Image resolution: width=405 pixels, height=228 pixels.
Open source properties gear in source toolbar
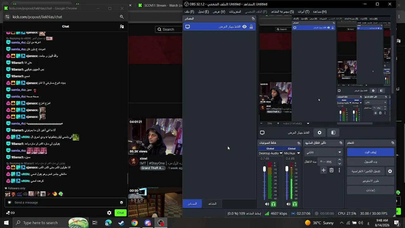coord(320,133)
